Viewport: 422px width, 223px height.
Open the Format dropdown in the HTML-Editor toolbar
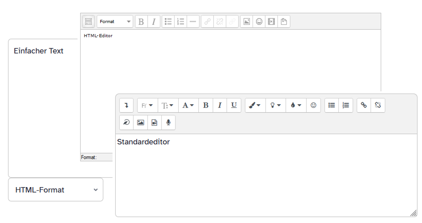click(x=115, y=22)
